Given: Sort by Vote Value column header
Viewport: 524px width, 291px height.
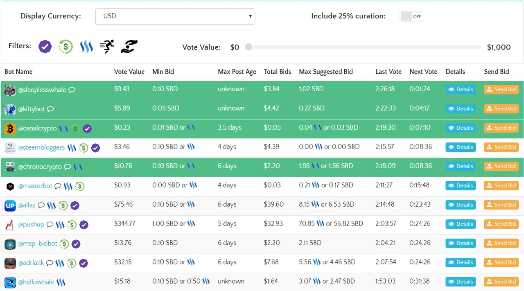Looking at the screenshot, I should pos(129,72).
